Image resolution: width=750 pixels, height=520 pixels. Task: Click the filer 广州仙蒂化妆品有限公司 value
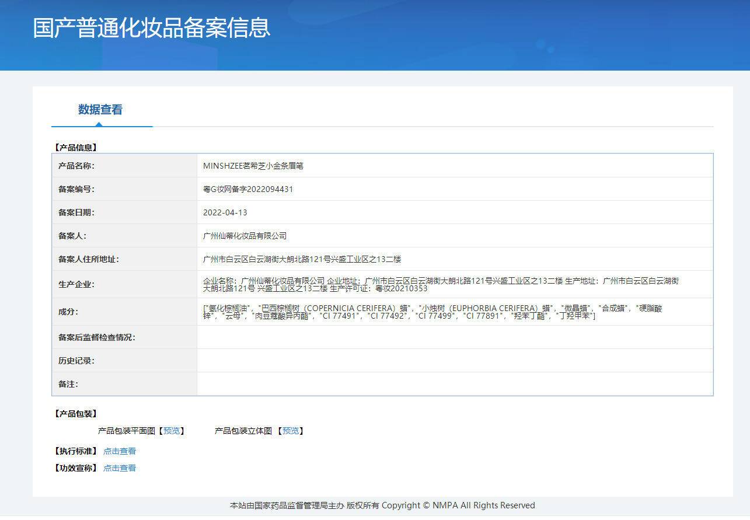[x=245, y=236]
